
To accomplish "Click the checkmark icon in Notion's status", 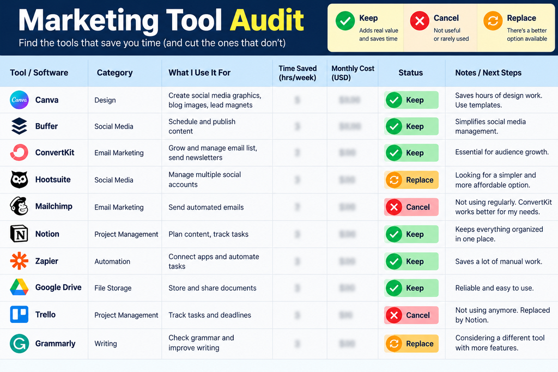I will [394, 234].
